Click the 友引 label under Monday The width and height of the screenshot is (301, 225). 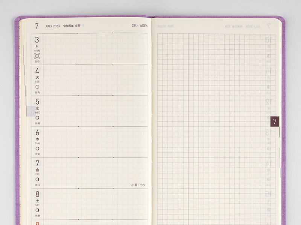click(x=37, y=61)
